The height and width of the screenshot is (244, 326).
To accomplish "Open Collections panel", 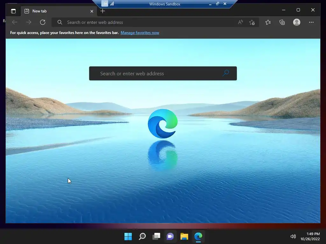I will click(x=282, y=22).
